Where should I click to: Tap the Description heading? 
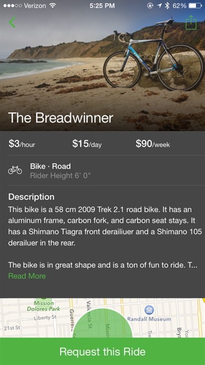[x=31, y=197]
